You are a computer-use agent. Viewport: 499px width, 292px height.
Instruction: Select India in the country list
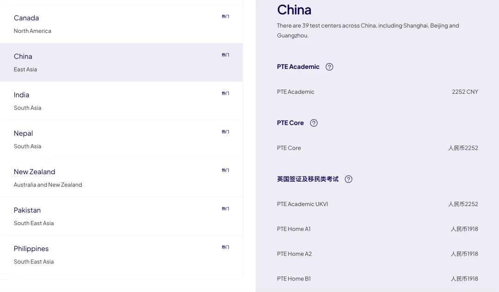[x=121, y=101]
